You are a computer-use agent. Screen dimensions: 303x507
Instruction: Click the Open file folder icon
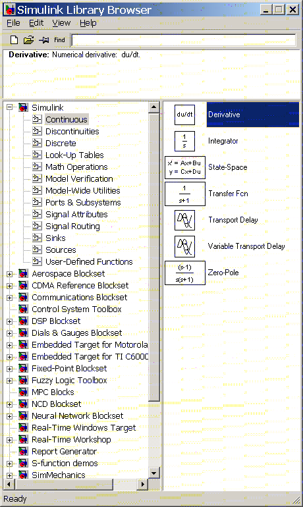tap(28, 40)
